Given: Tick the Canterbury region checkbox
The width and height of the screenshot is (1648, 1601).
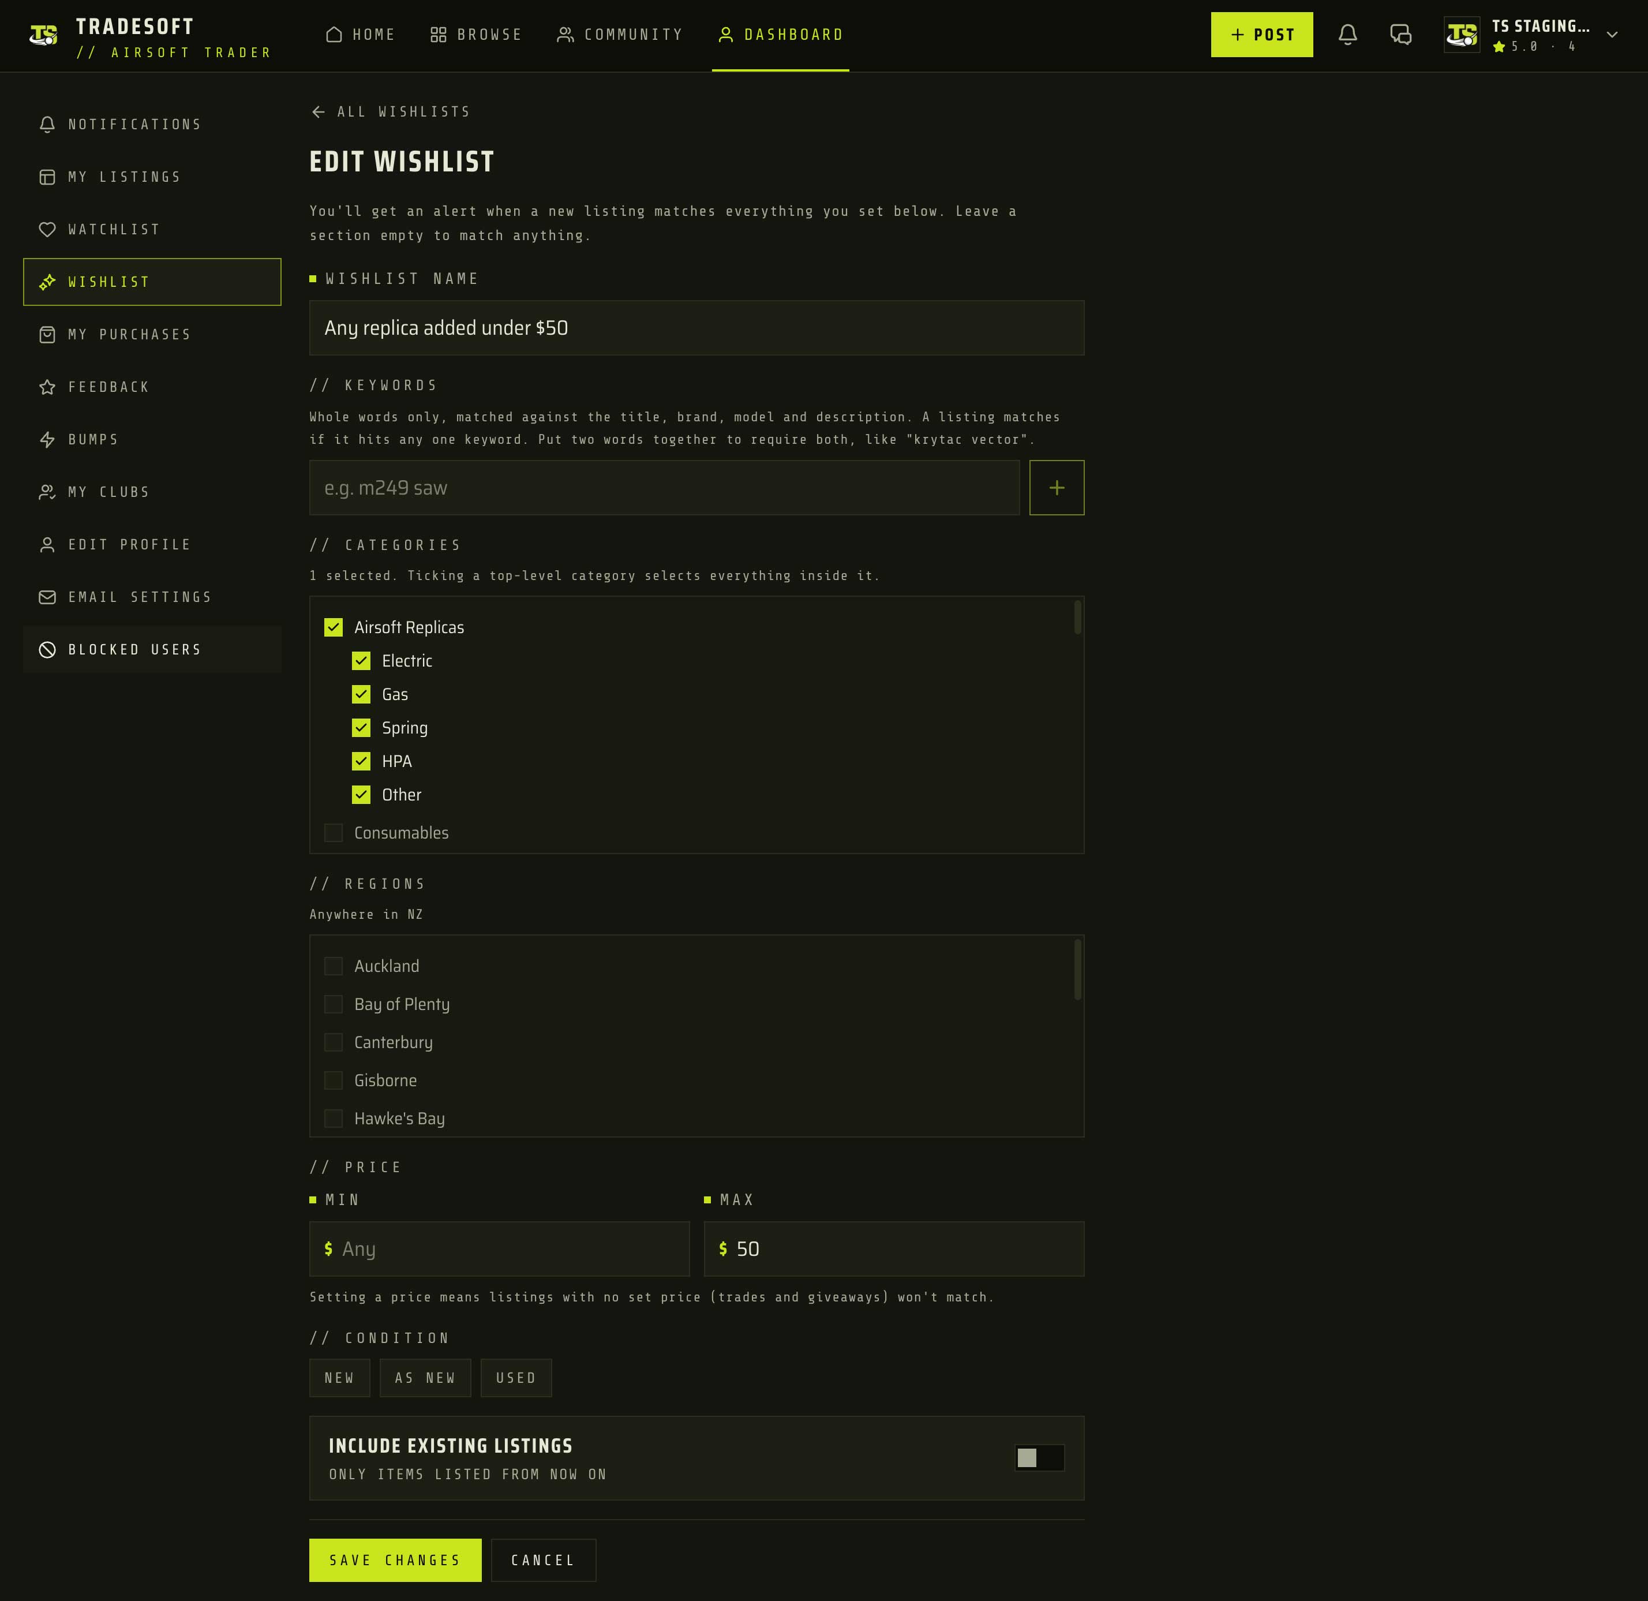Looking at the screenshot, I should [x=334, y=1042].
